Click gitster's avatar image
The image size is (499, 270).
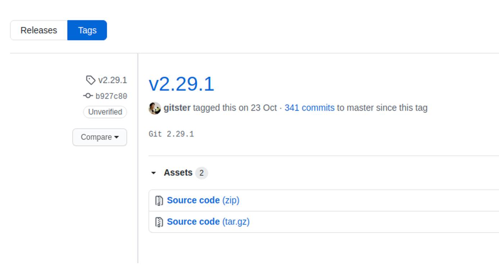point(155,107)
